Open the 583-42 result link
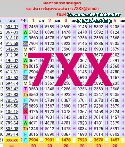The width and height of the screenshot is (125, 147). tap(12, 89)
